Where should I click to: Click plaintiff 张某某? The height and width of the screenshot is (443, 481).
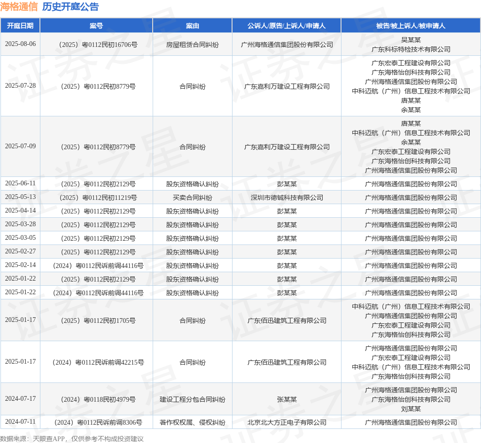pos(287,399)
